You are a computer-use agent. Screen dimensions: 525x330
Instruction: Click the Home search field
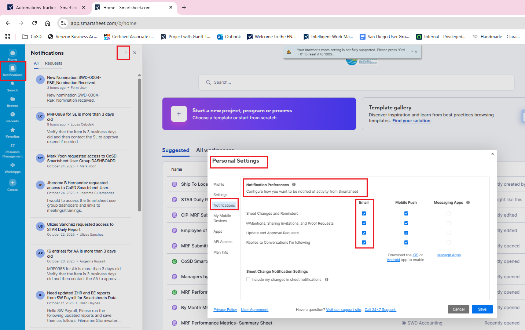(356, 82)
